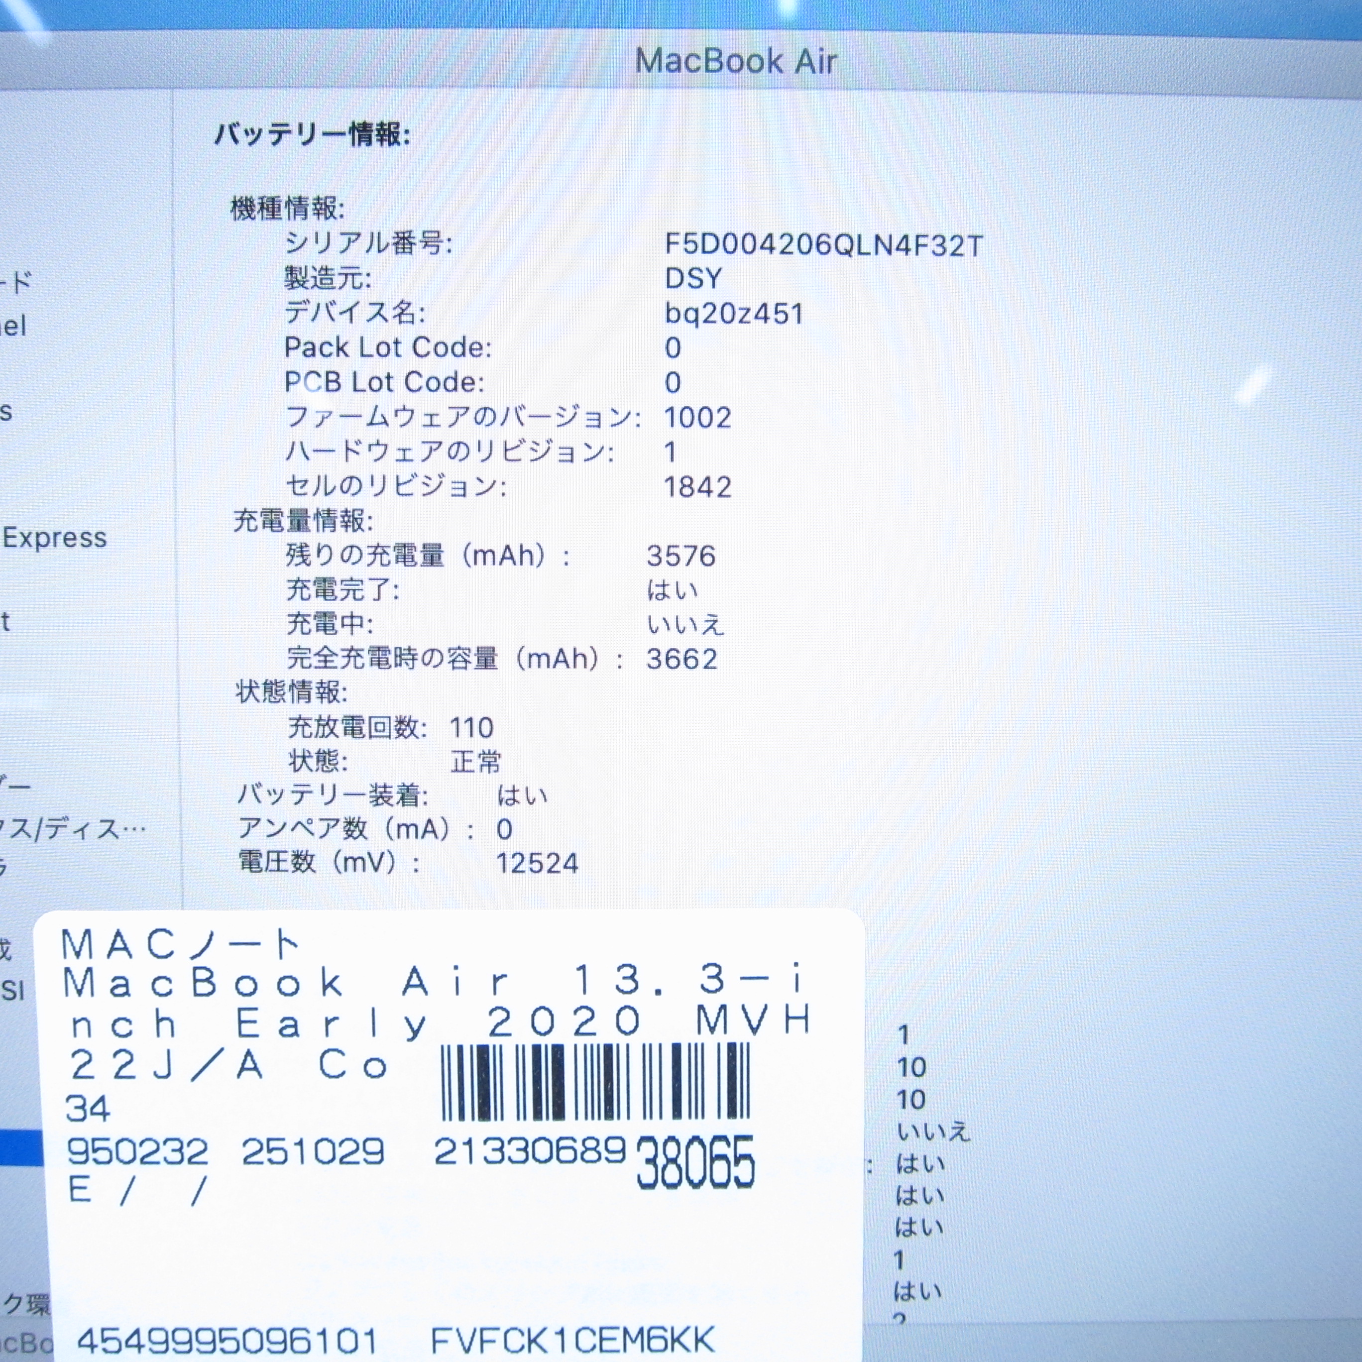Select the sidebar item ending in SI
The image size is (1362, 1362).
click(12, 991)
